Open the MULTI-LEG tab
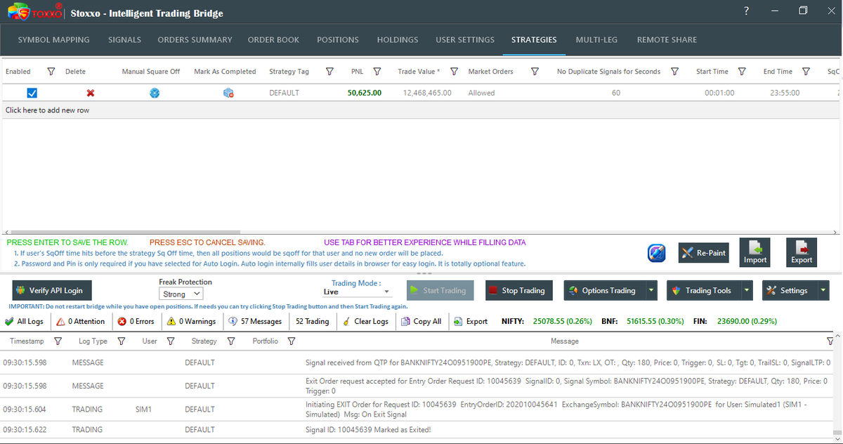The height and width of the screenshot is (444, 843). click(x=596, y=40)
